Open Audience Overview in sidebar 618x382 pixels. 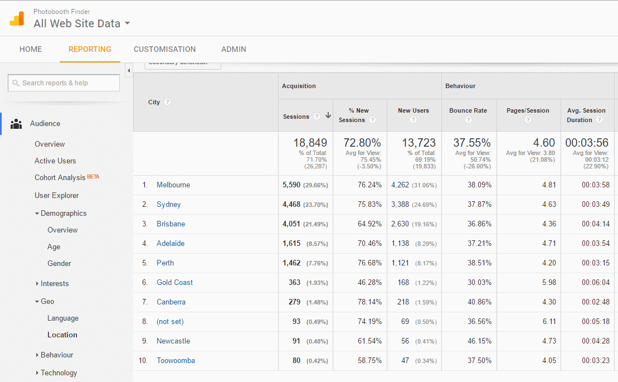pos(50,144)
